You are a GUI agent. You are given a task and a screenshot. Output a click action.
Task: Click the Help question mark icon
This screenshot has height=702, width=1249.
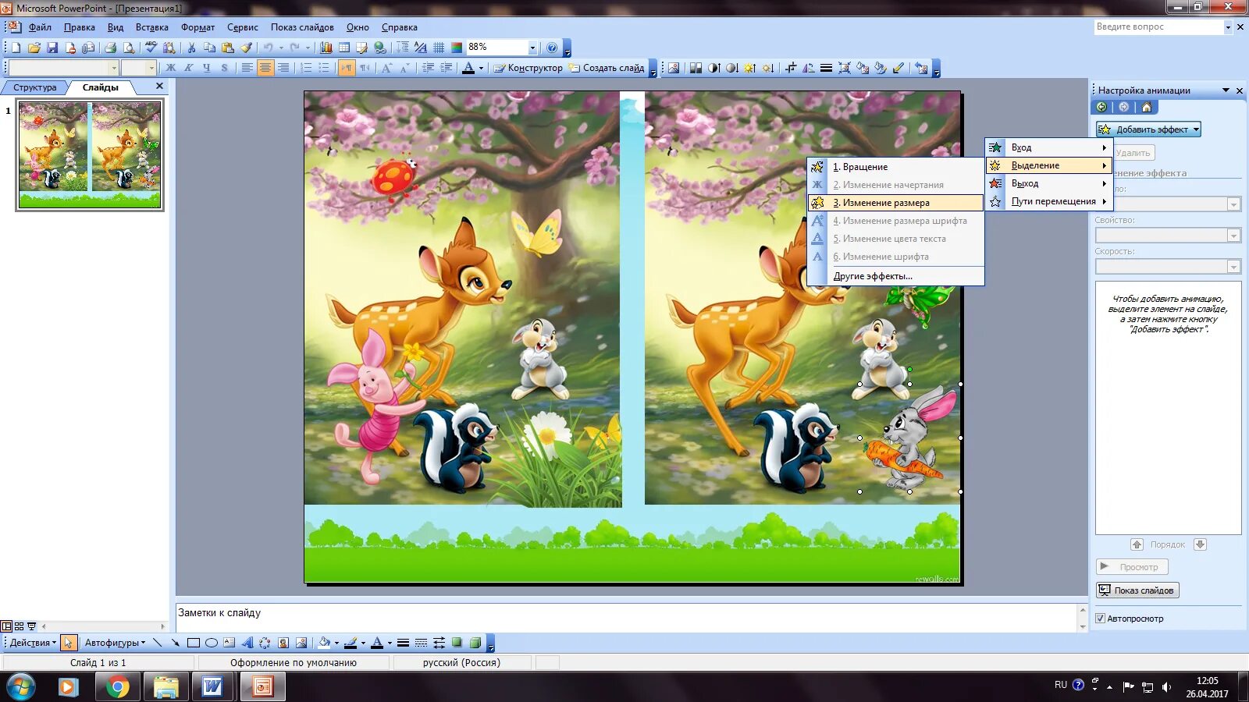click(x=552, y=48)
